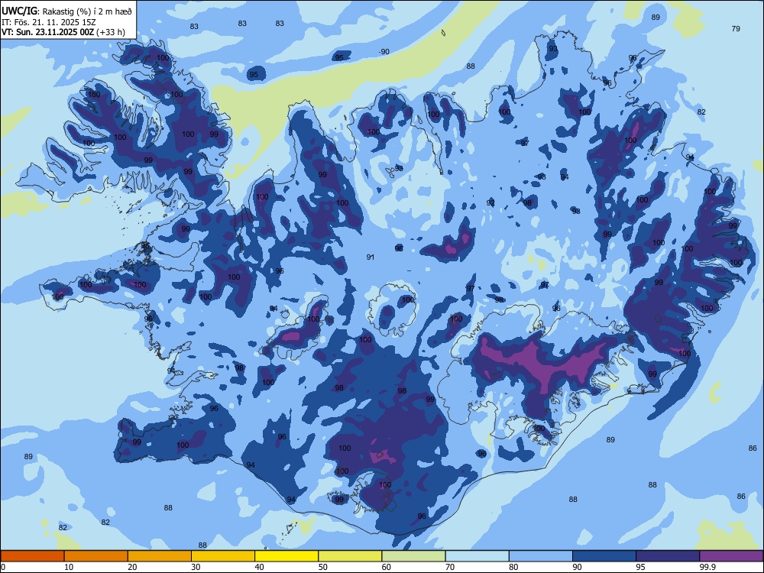Click the '70' legend tick label
764x573 pixels.
450,567
